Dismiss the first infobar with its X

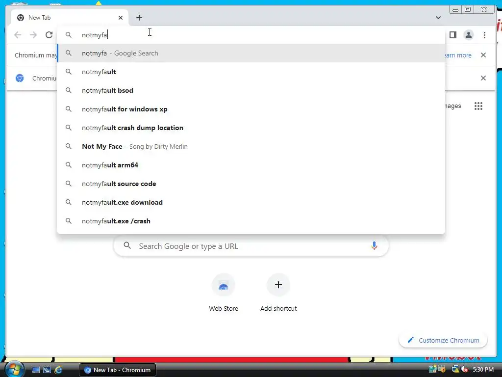coord(483,55)
